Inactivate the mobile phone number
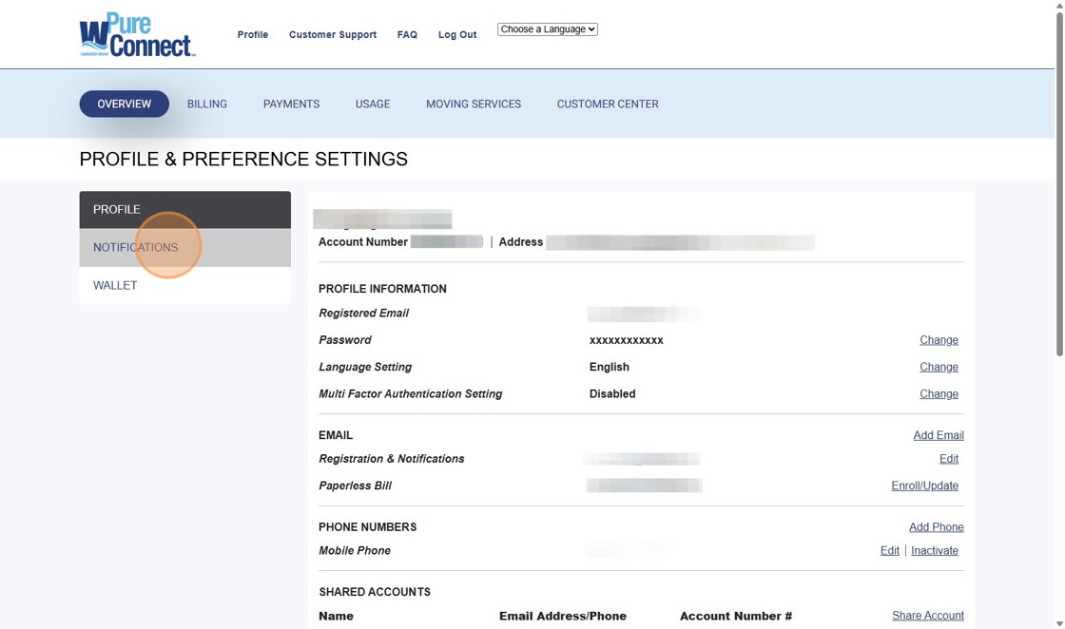The width and height of the screenshot is (1065, 629). pyautogui.click(x=935, y=551)
